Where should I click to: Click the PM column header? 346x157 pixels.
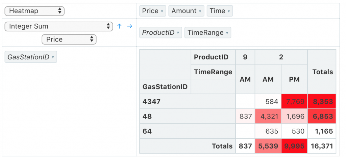pyautogui.click(x=294, y=79)
